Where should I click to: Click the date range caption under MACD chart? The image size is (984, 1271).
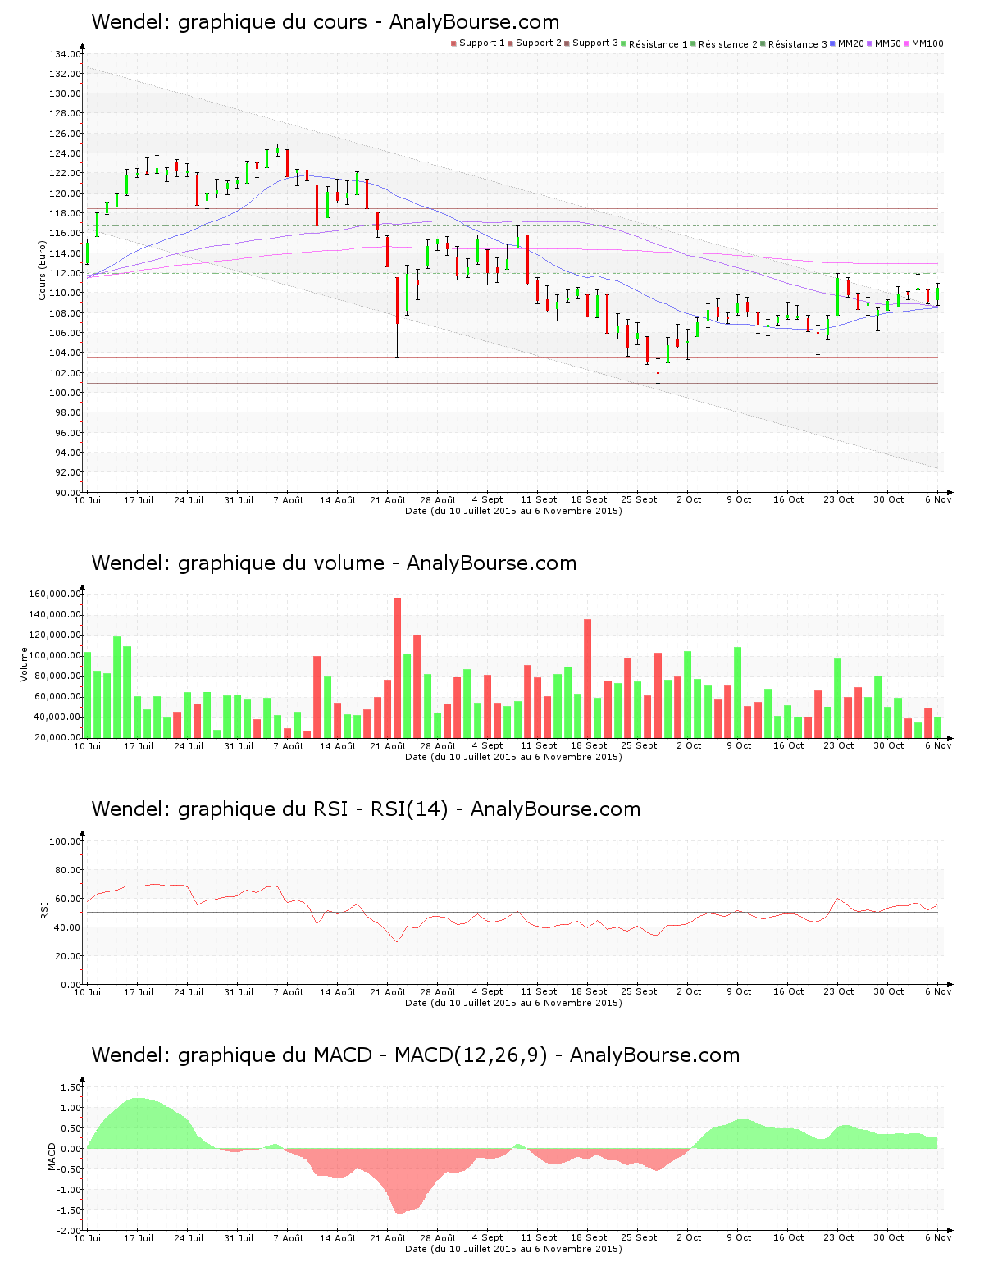pos(513,1249)
